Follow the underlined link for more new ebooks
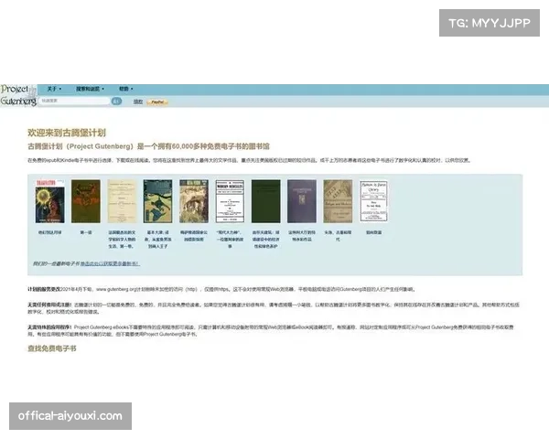Screen dimensions: 549x439 click(x=110, y=263)
